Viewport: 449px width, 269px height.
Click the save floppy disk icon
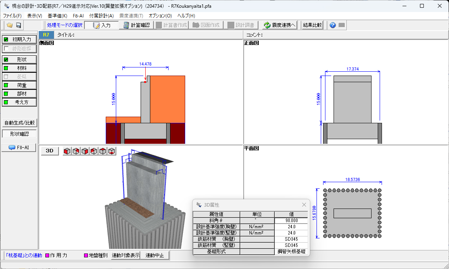point(18,25)
